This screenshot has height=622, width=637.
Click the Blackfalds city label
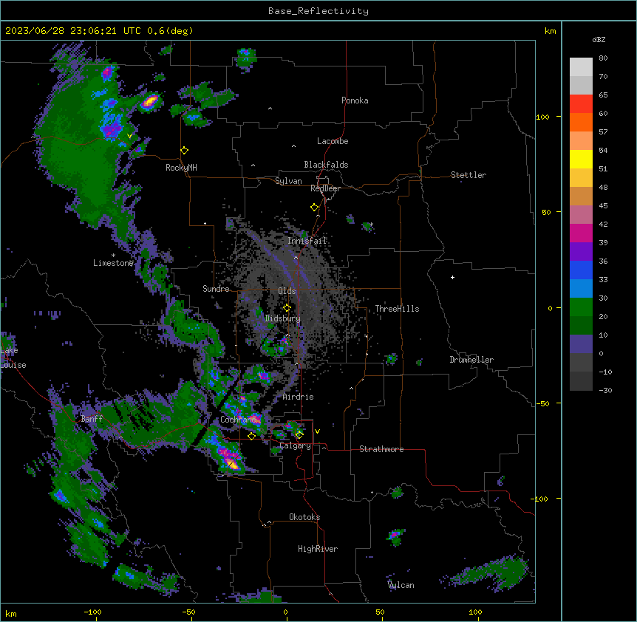click(326, 165)
